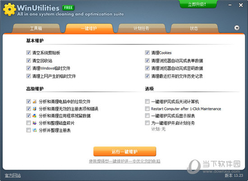Click the green FREE badge

pos(69,8)
